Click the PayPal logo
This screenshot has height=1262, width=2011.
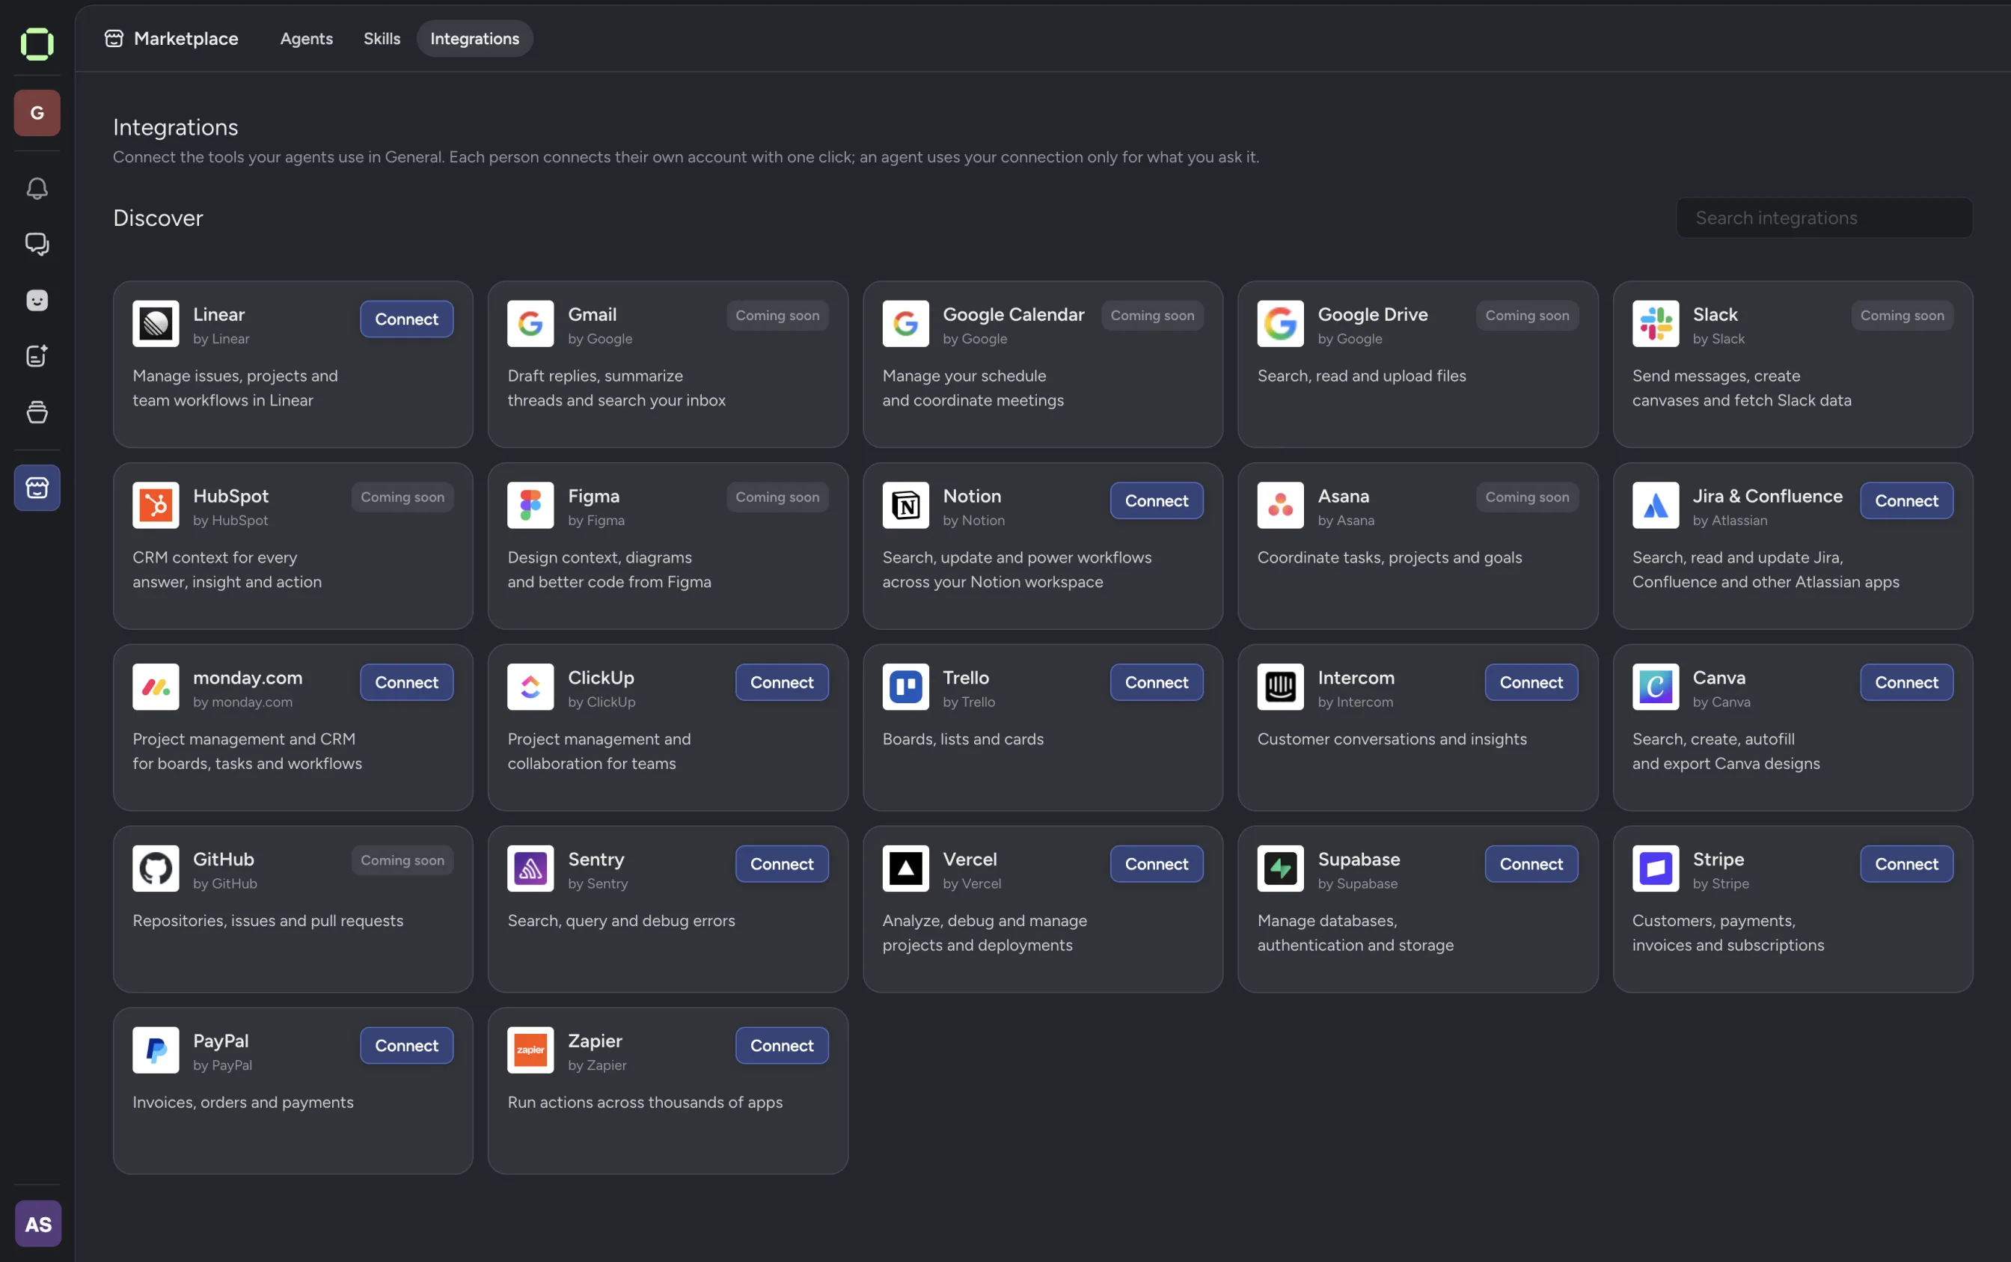point(156,1050)
